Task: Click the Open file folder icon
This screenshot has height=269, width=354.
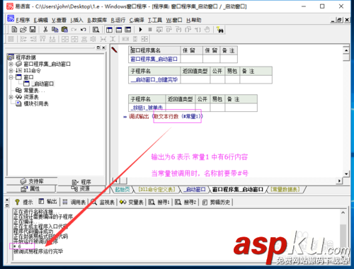Action: (x=23, y=30)
